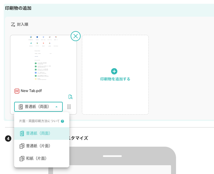The image size is (214, 174).
Task: Open the New Tab.pdf page thumbnail
Action: click(43, 58)
